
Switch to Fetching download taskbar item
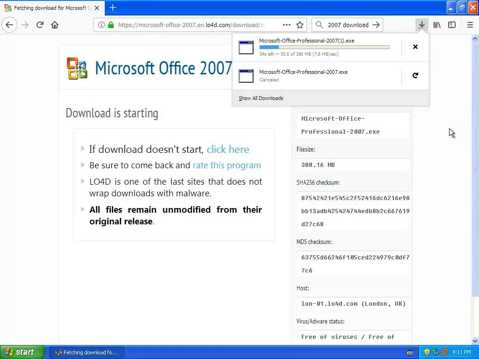[87, 352]
